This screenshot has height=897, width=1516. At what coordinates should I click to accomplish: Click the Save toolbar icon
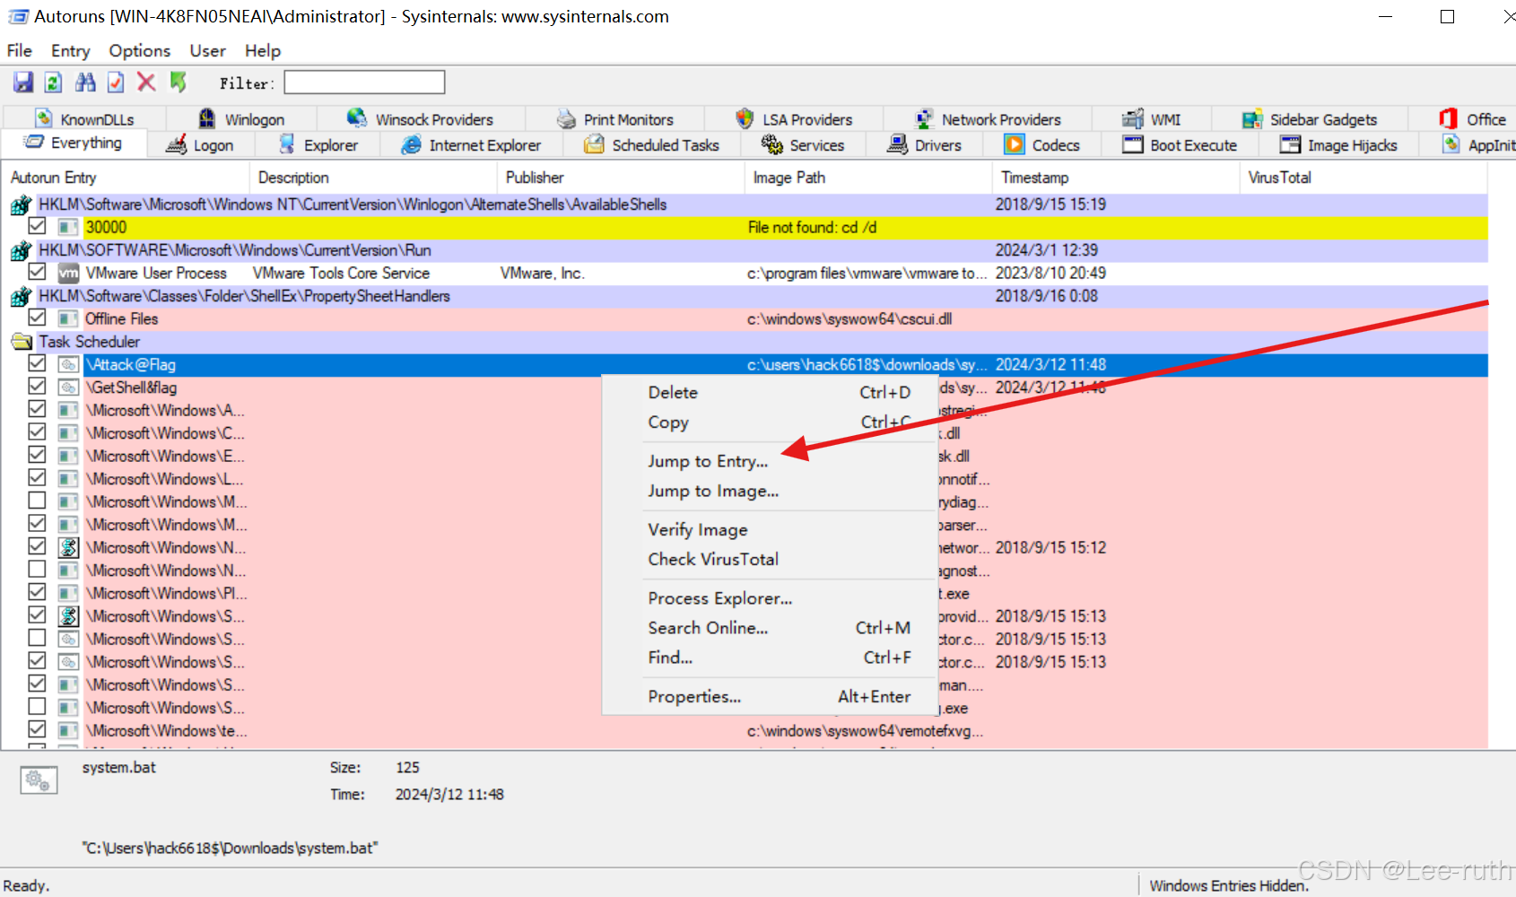23,83
